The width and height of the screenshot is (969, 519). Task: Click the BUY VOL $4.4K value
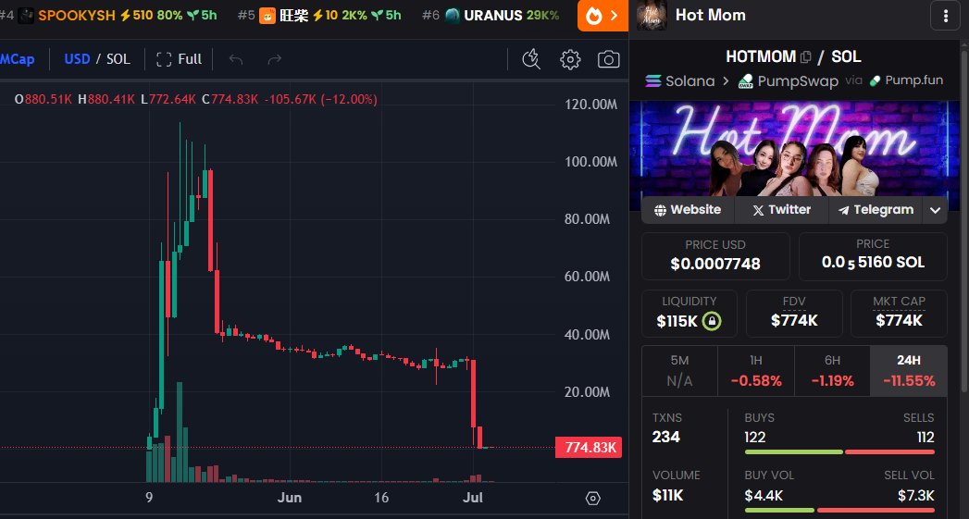[x=764, y=496]
